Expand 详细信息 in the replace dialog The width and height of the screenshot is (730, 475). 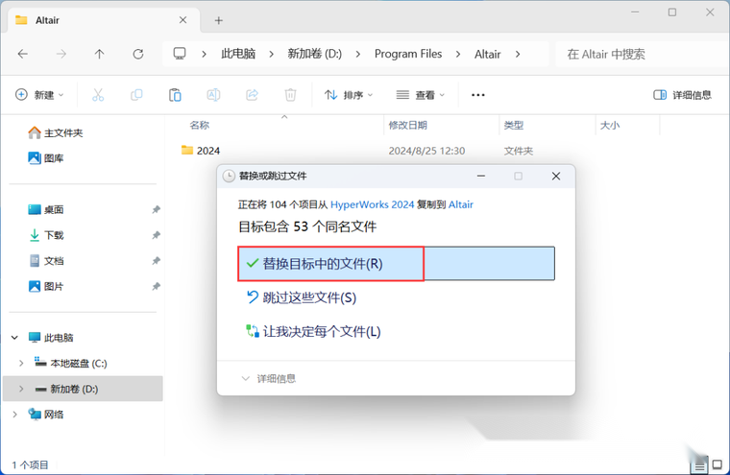269,379
